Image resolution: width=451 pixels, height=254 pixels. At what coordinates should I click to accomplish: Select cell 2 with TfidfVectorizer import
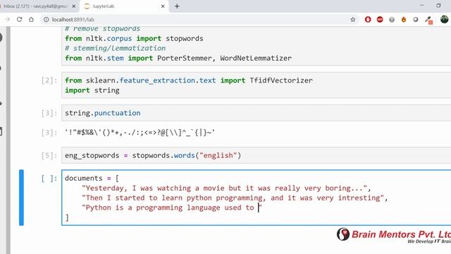(x=256, y=85)
